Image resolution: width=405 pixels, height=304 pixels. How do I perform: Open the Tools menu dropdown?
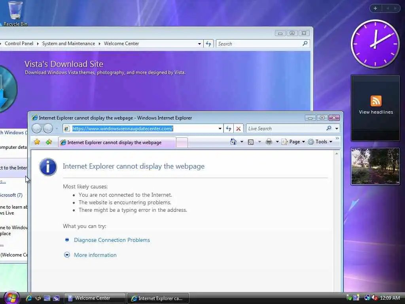pyautogui.click(x=320, y=142)
